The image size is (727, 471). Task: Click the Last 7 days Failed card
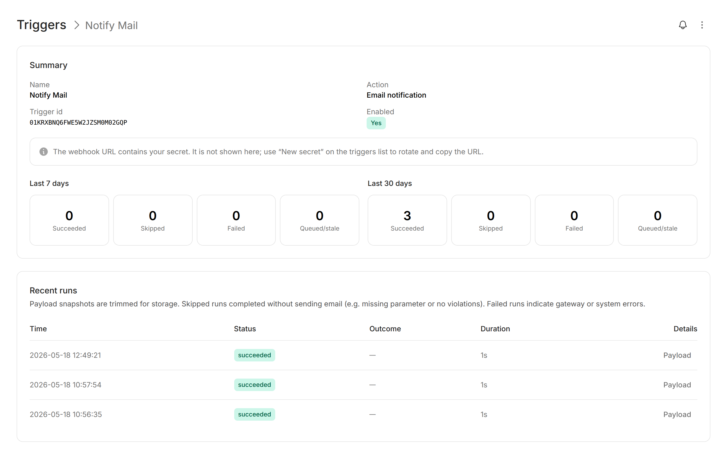236,220
